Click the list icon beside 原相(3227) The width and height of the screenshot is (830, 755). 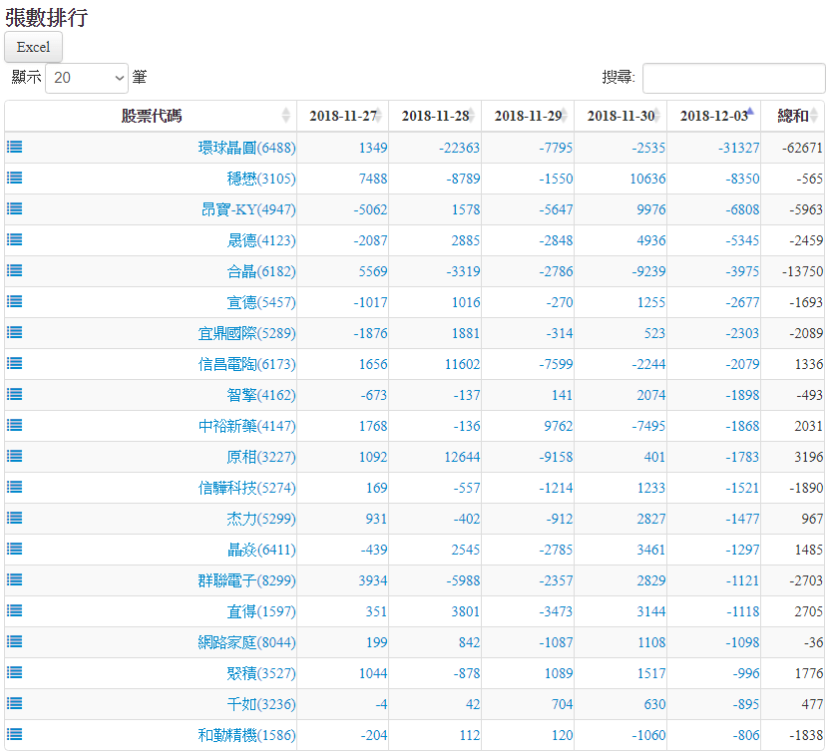pyautogui.click(x=15, y=456)
